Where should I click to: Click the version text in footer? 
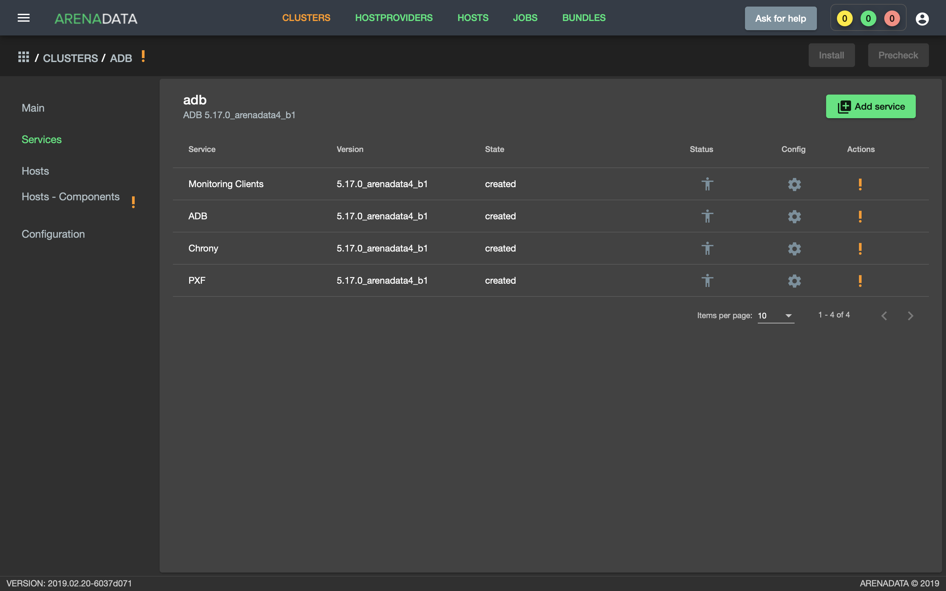[x=69, y=583]
